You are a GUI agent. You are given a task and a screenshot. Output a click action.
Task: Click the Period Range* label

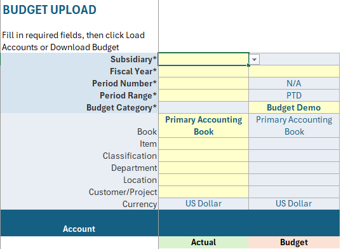tap(128, 96)
